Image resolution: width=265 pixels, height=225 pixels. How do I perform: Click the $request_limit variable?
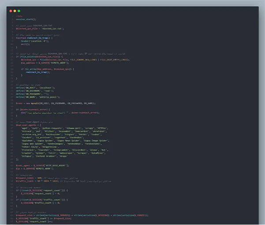point(25,178)
